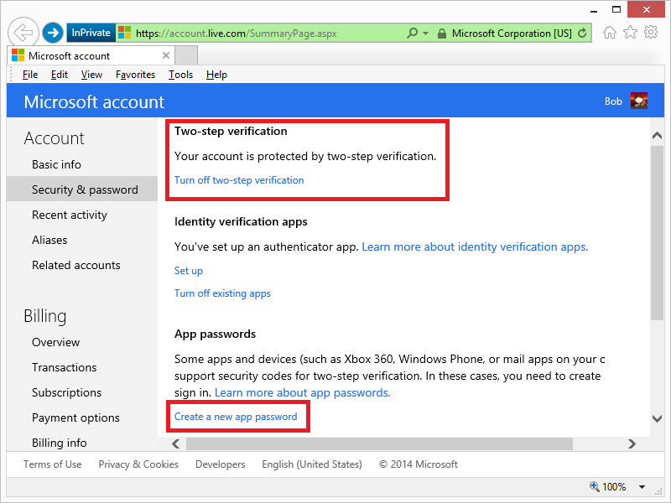Open the Tools menu in the menu bar
The image size is (671, 503).
(180, 75)
